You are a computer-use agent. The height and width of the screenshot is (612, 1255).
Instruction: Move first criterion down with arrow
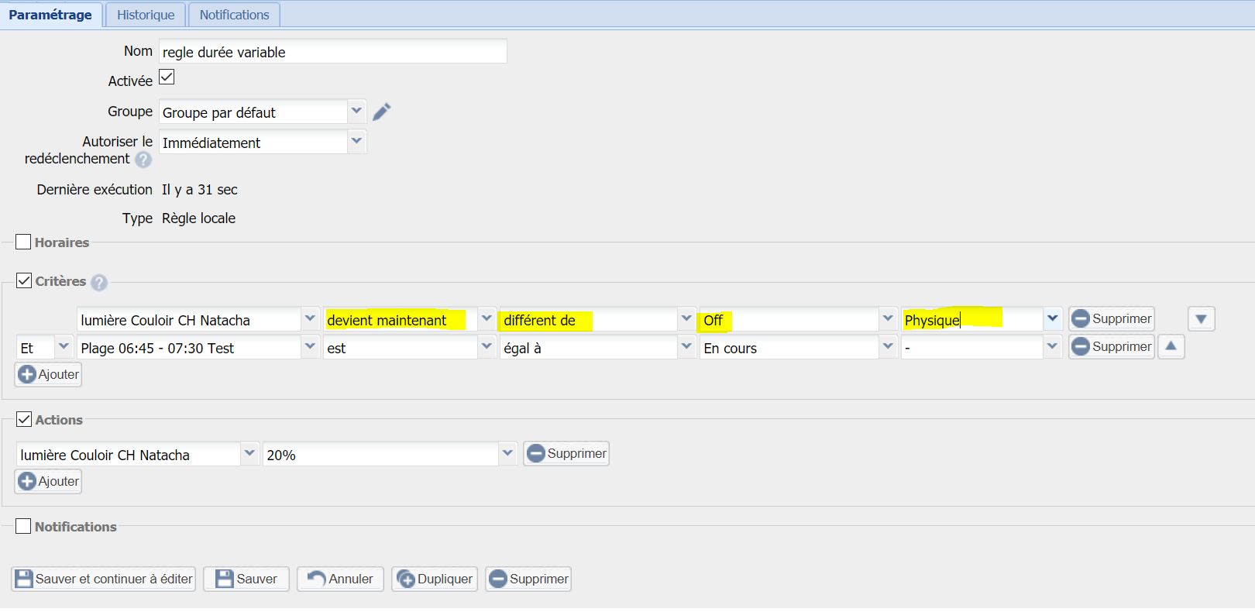coord(1201,319)
